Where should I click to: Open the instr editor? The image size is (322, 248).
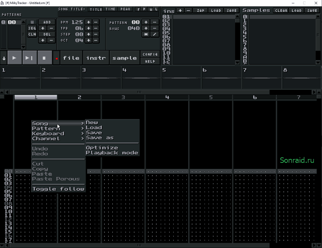coord(96,58)
